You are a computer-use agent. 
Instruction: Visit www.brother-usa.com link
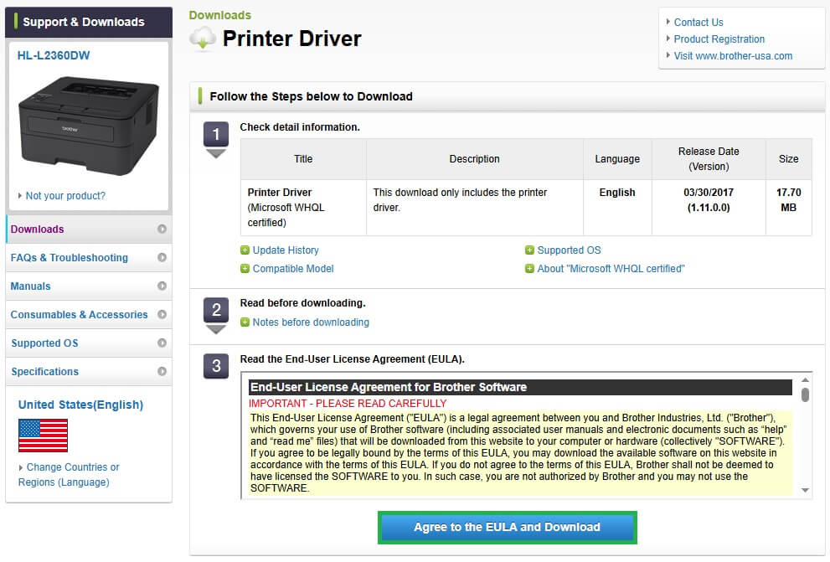[x=733, y=56]
